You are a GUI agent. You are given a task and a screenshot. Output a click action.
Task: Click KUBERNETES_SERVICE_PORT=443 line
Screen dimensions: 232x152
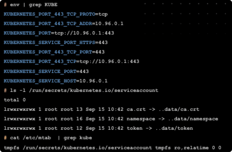point(46,71)
